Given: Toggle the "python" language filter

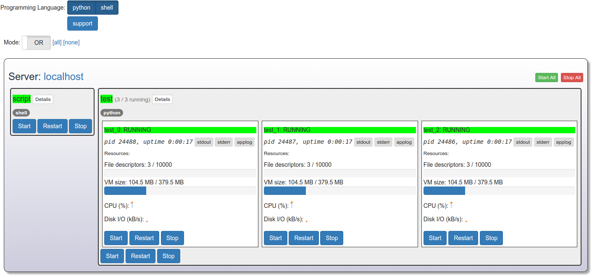Looking at the screenshot, I should 81,7.
